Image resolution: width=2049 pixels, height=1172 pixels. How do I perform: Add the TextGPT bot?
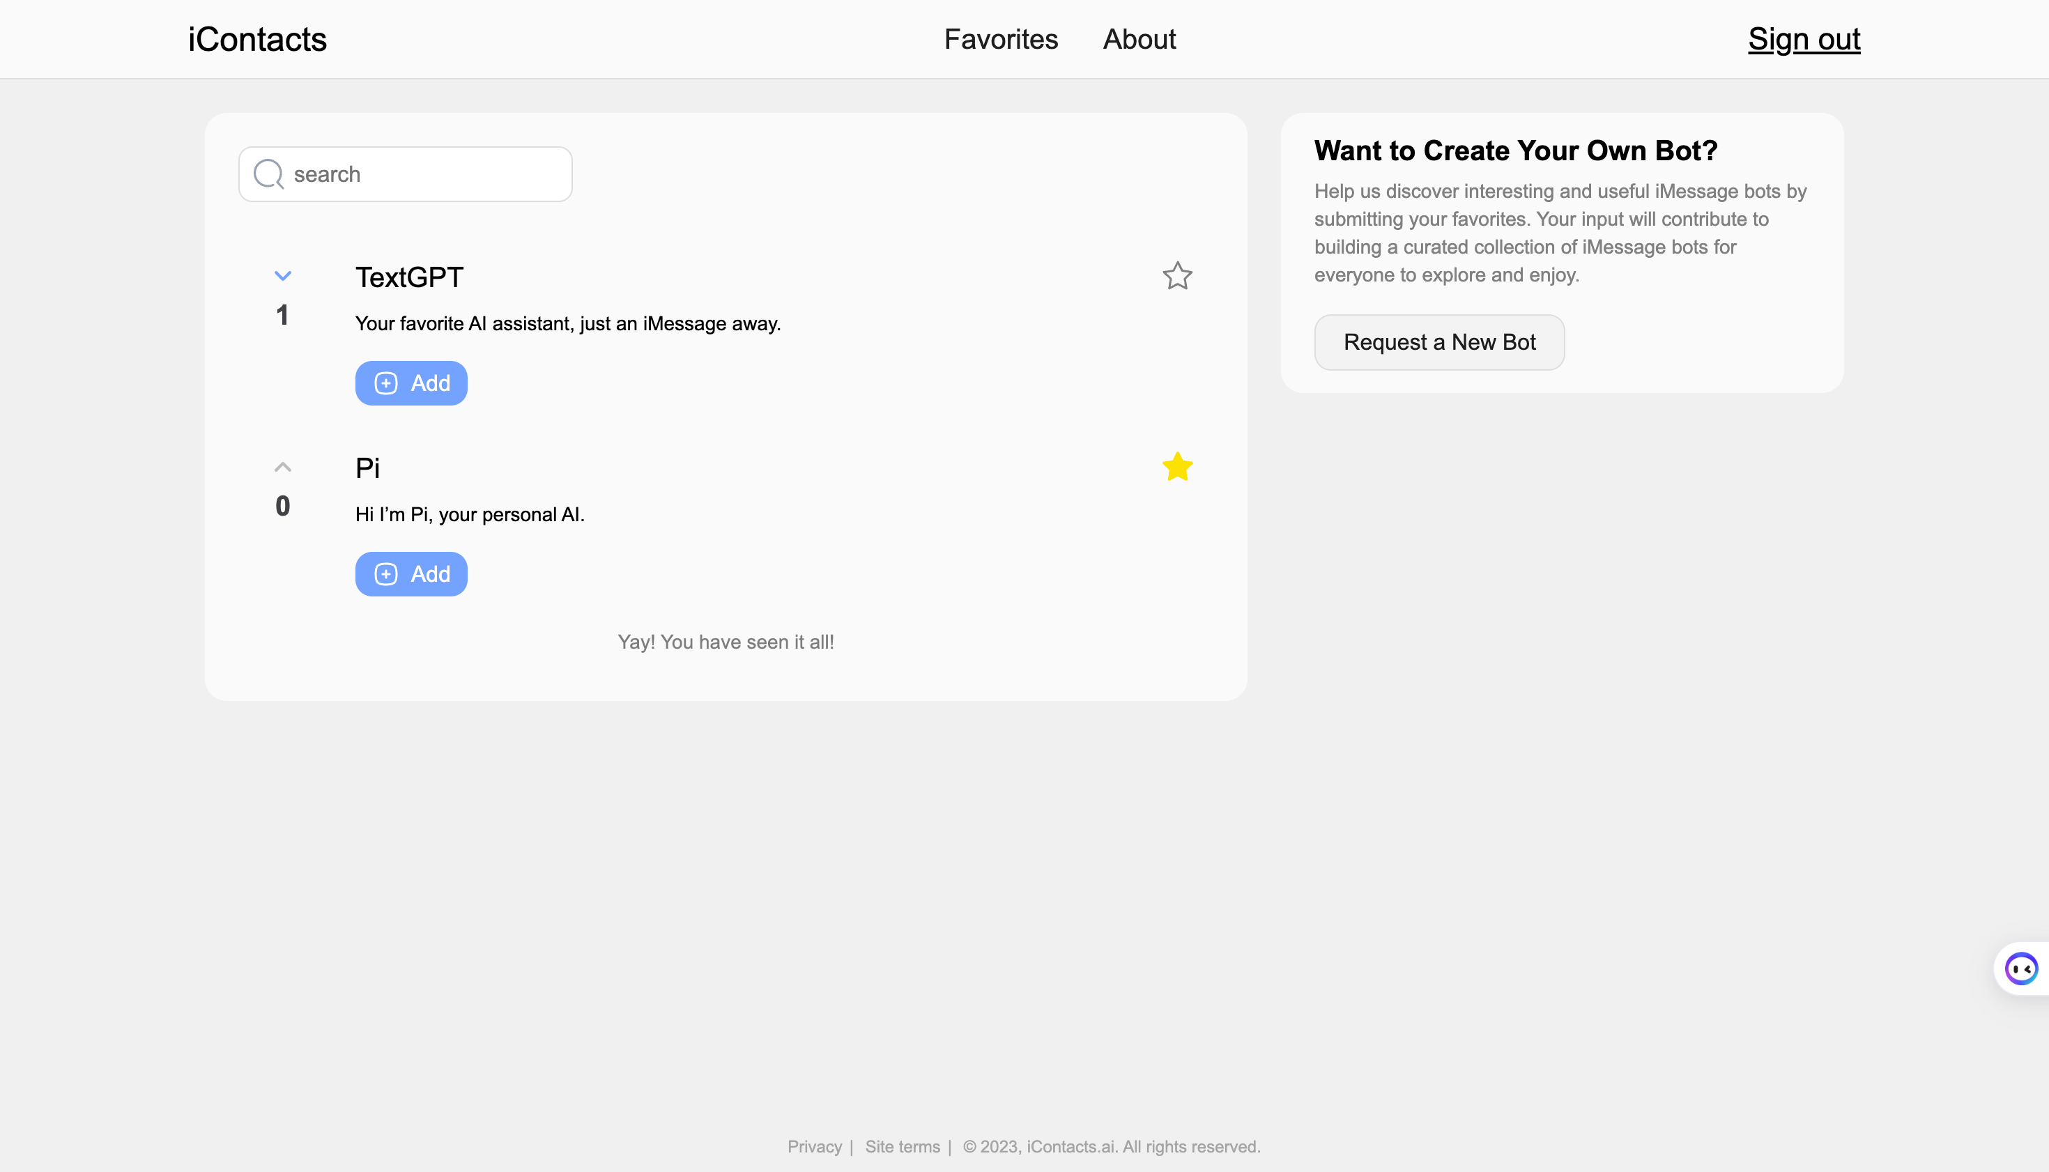pyautogui.click(x=411, y=383)
